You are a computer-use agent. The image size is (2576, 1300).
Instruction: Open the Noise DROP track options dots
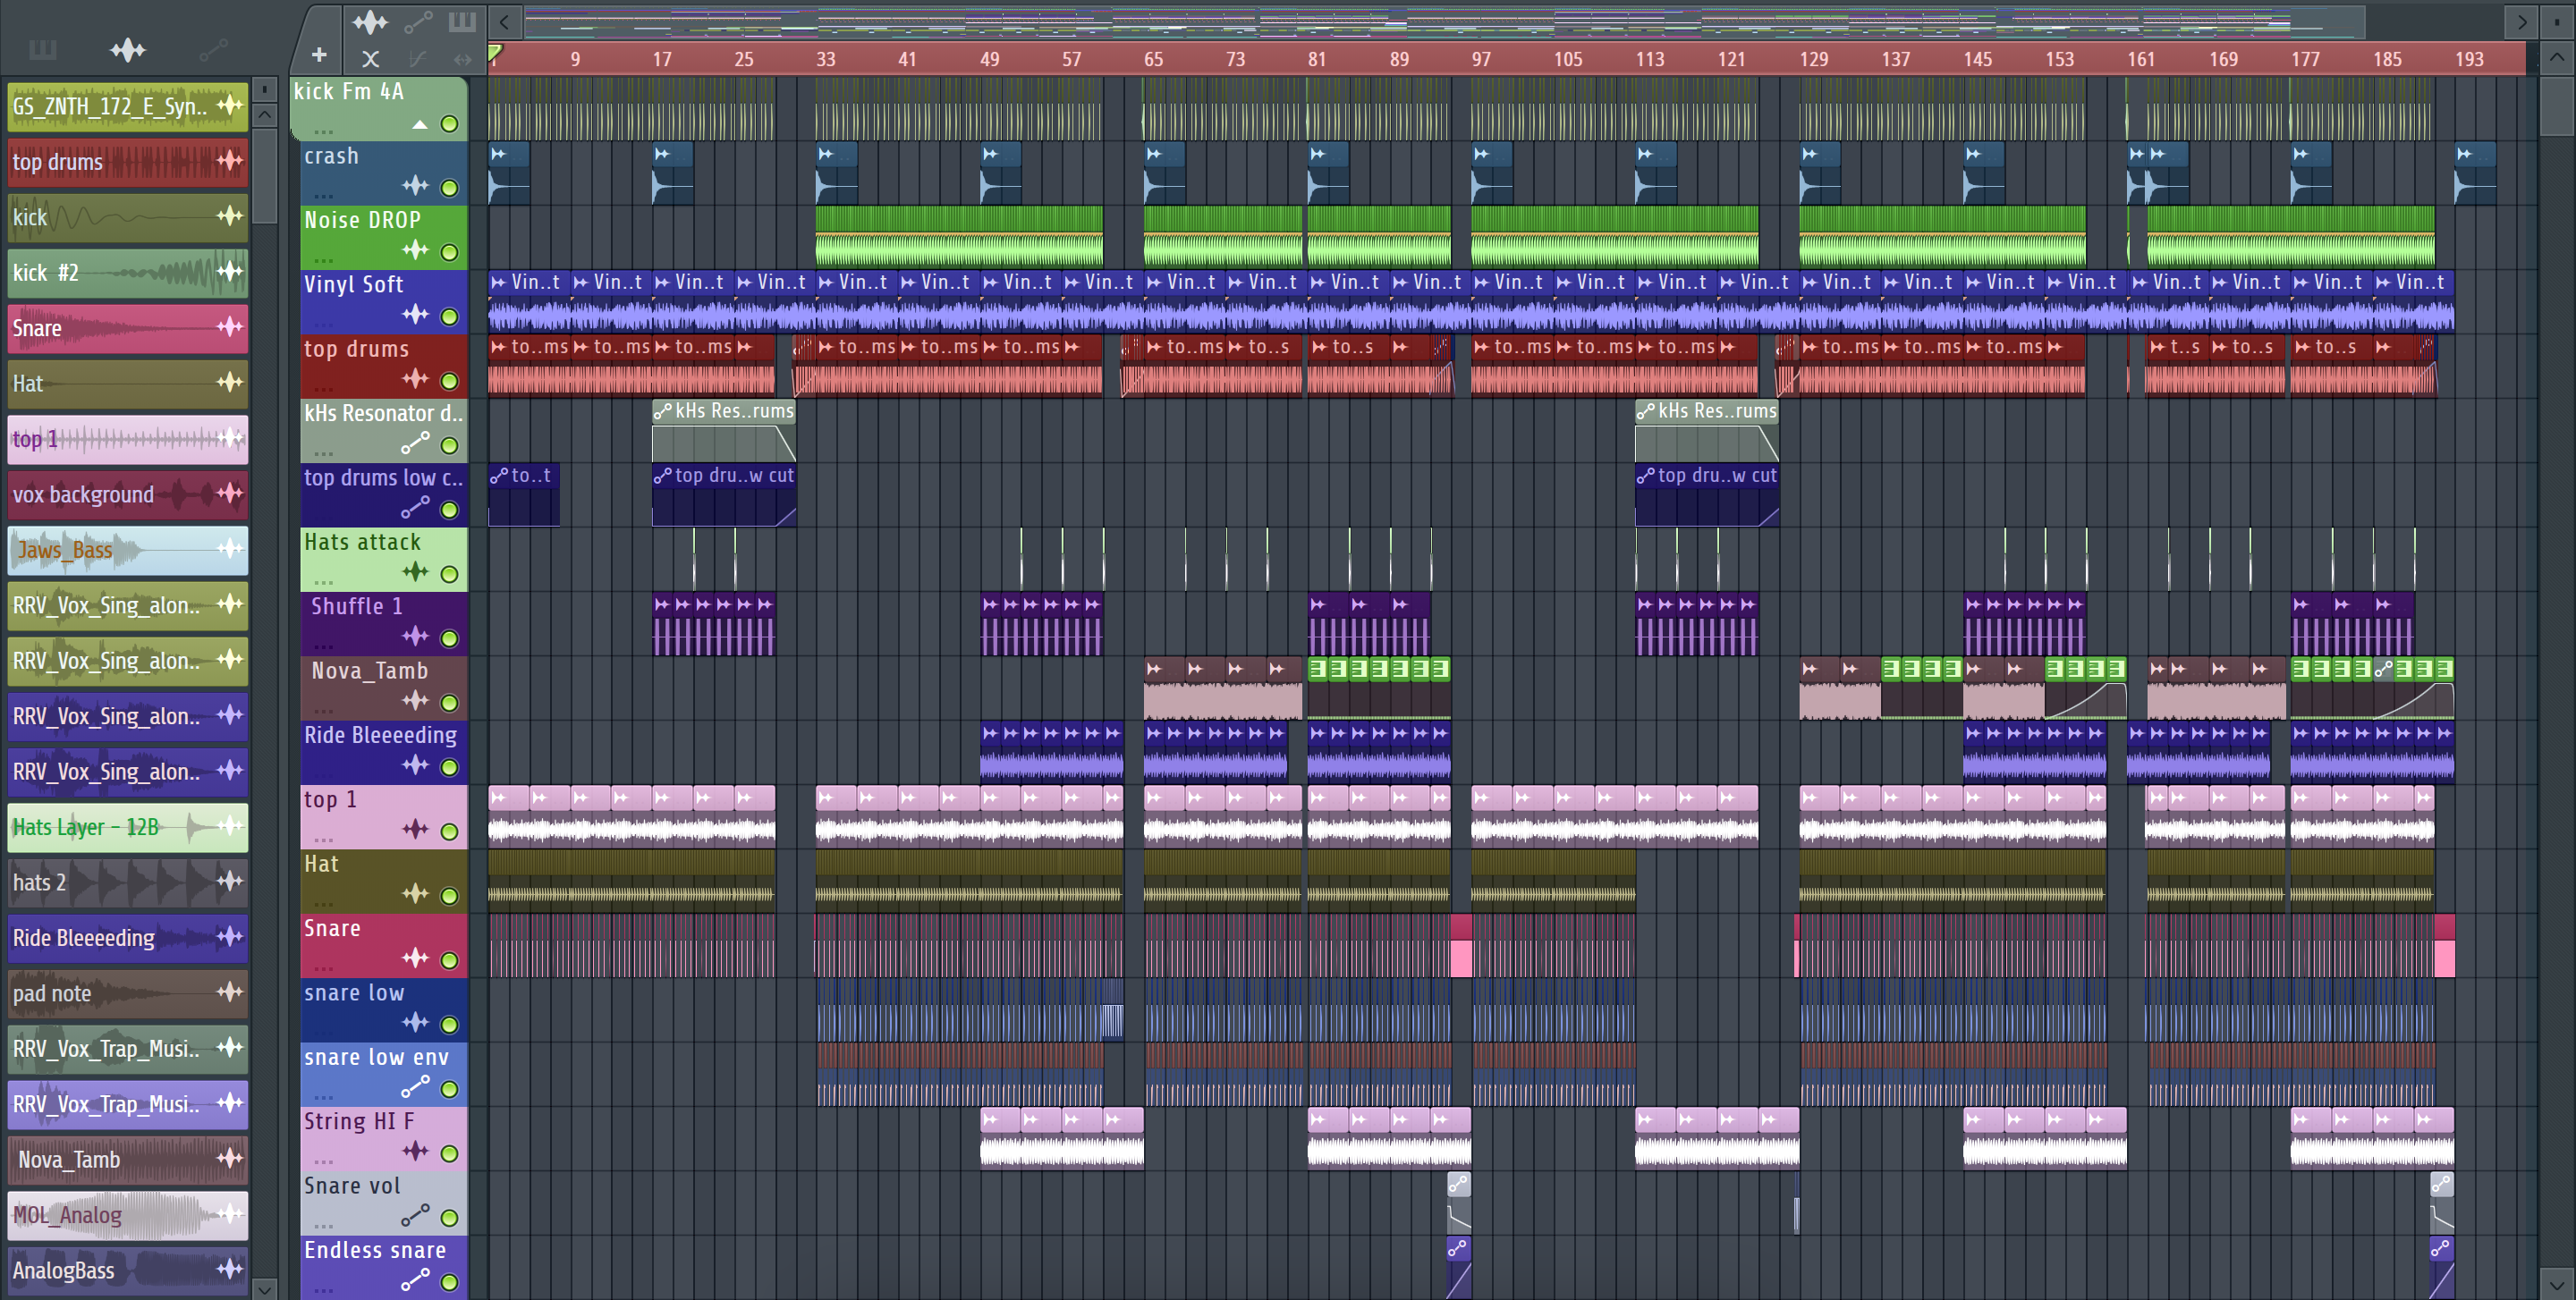tap(322, 260)
